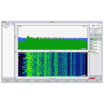104x104 pixels.
Task: Change the spectrograph banding from 1/48 Oct
Action: pos(84,76)
